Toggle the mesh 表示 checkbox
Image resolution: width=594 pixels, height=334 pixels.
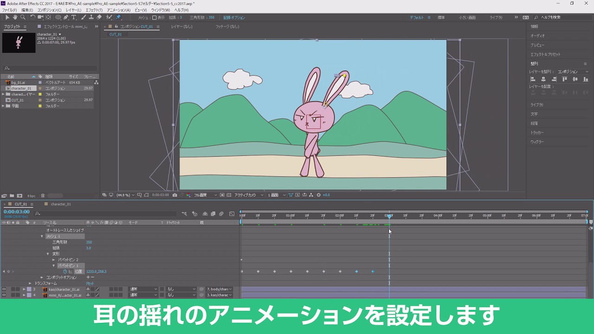pyautogui.click(x=155, y=18)
